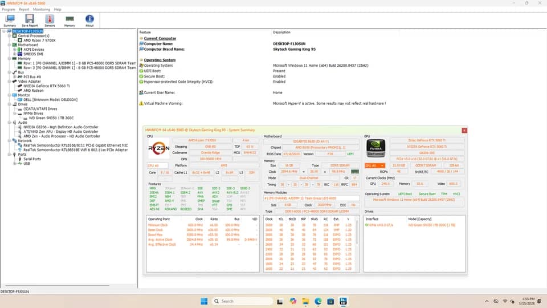Select the DELL monitor tree entry
The height and width of the screenshot is (308, 547).
point(50,99)
